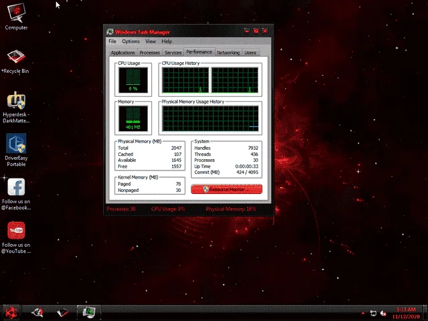Click the status bar Physical Memory: 19% text

231,209
